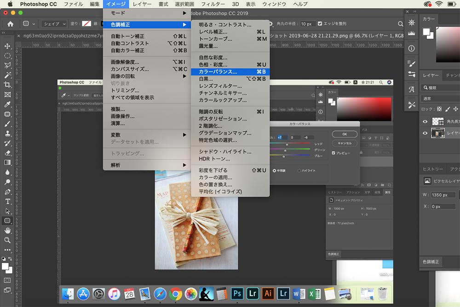Viewport: 460px width, 307px height.
Task: Choose トーンカーブ from adjustments submenu
Action: [x=230, y=39]
